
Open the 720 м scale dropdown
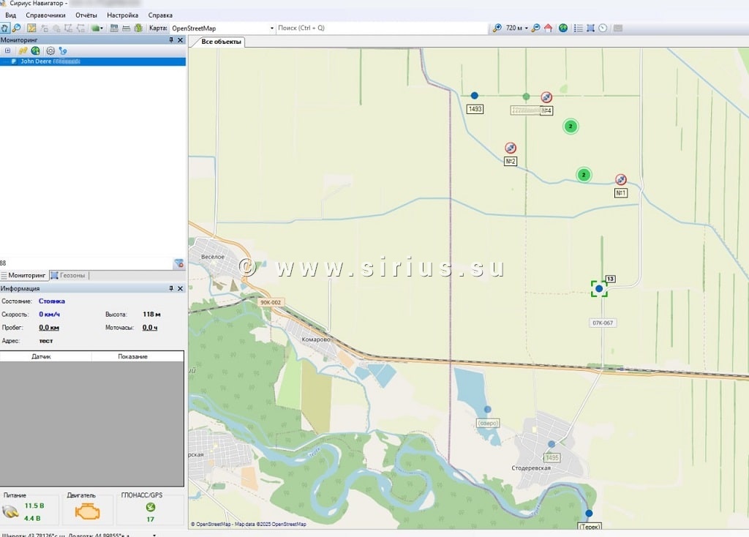526,28
